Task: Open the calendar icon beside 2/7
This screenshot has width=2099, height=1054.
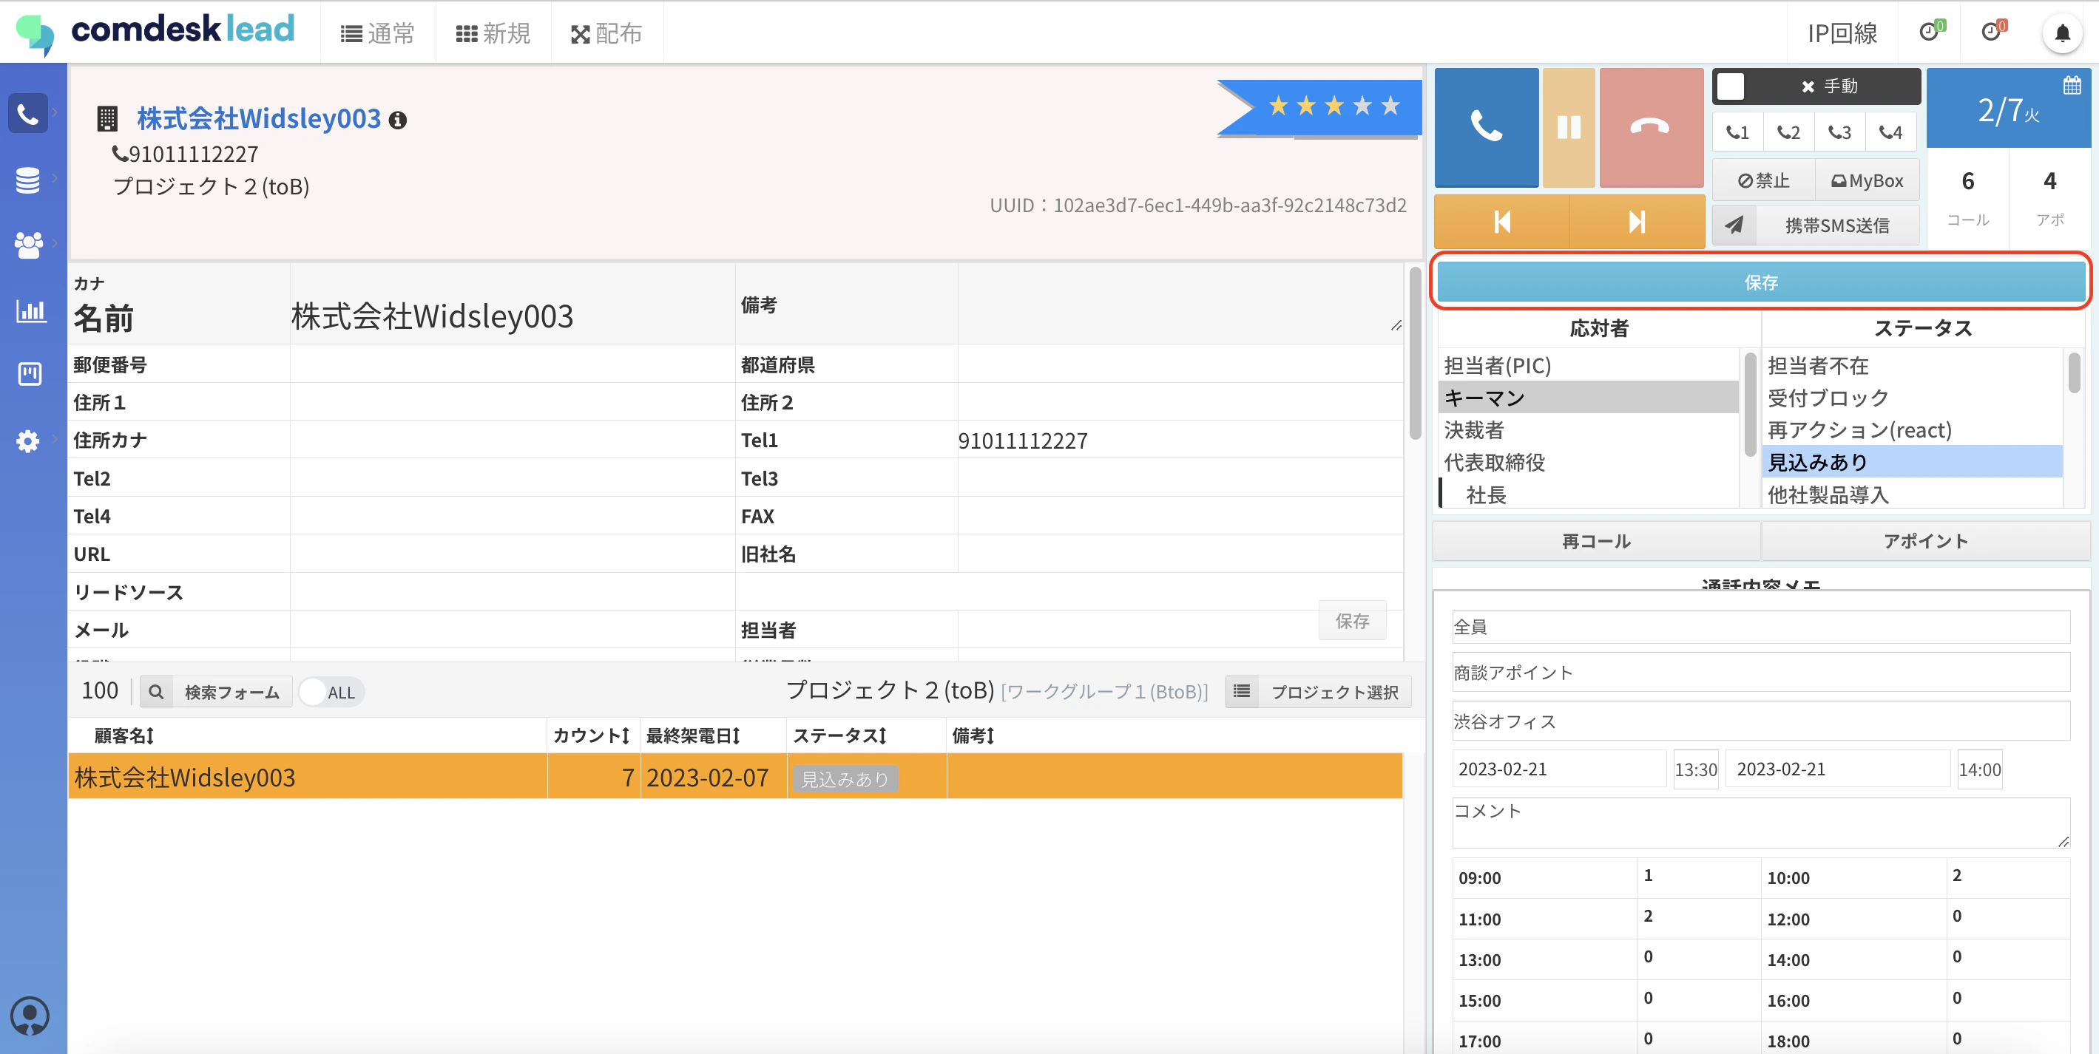Action: click(x=2072, y=85)
